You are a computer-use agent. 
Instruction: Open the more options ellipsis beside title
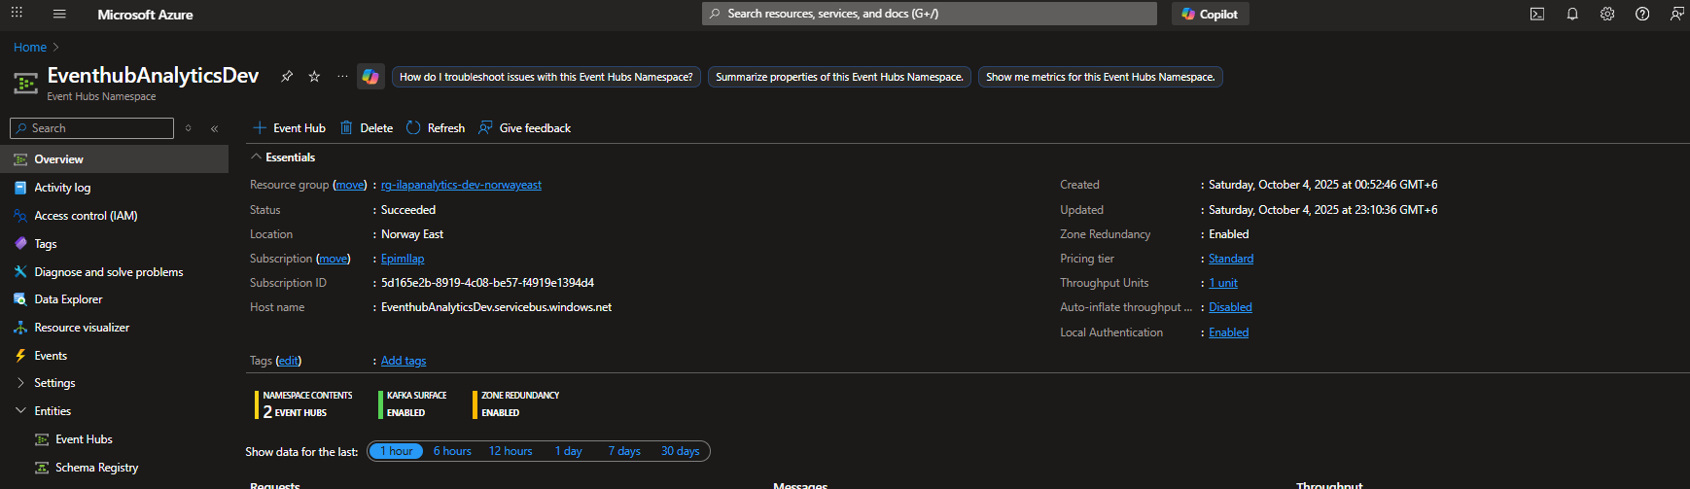click(x=342, y=77)
